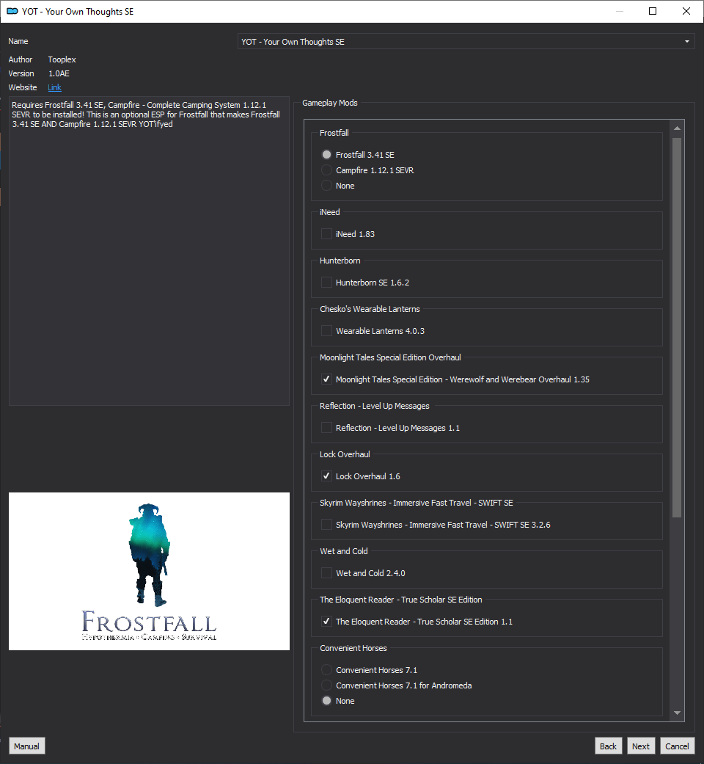Click the iNeed group label
This screenshot has width=704, height=764.
(x=329, y=212)
